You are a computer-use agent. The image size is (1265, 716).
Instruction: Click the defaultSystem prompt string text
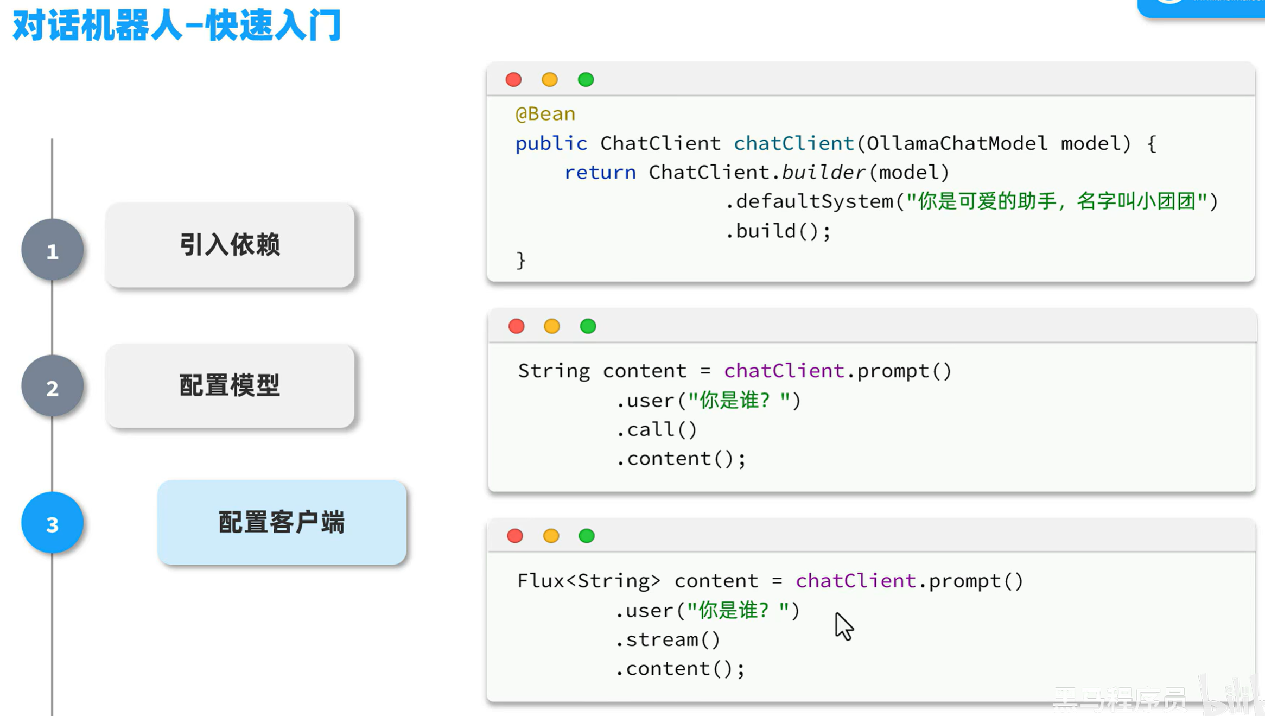tap(1056, 201)
